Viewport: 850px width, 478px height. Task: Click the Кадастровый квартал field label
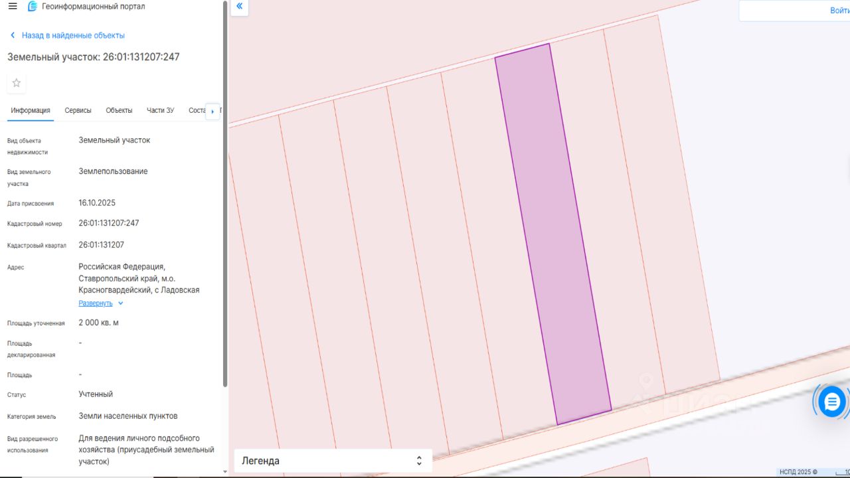pyautogui.click(x=37, y=246)
